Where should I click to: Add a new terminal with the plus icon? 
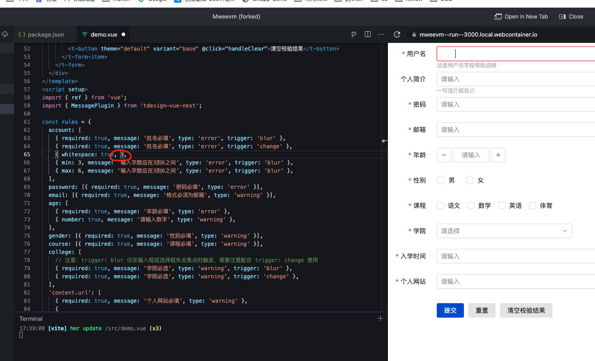coord(380,319)
